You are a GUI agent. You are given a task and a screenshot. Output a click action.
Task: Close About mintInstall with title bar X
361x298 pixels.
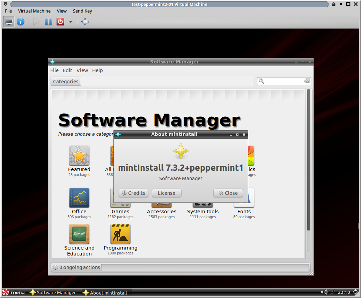click(244, 135)
